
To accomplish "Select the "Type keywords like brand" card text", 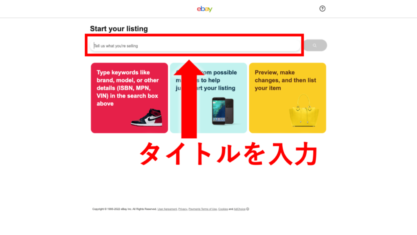I will coord(127,88).
